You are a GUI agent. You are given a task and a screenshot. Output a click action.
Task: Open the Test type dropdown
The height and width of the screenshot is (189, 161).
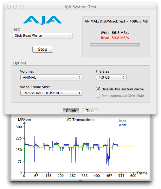coord(42,36)
